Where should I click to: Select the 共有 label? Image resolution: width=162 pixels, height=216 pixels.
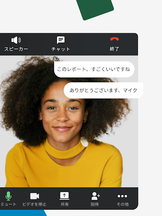(x=65, y=204)
